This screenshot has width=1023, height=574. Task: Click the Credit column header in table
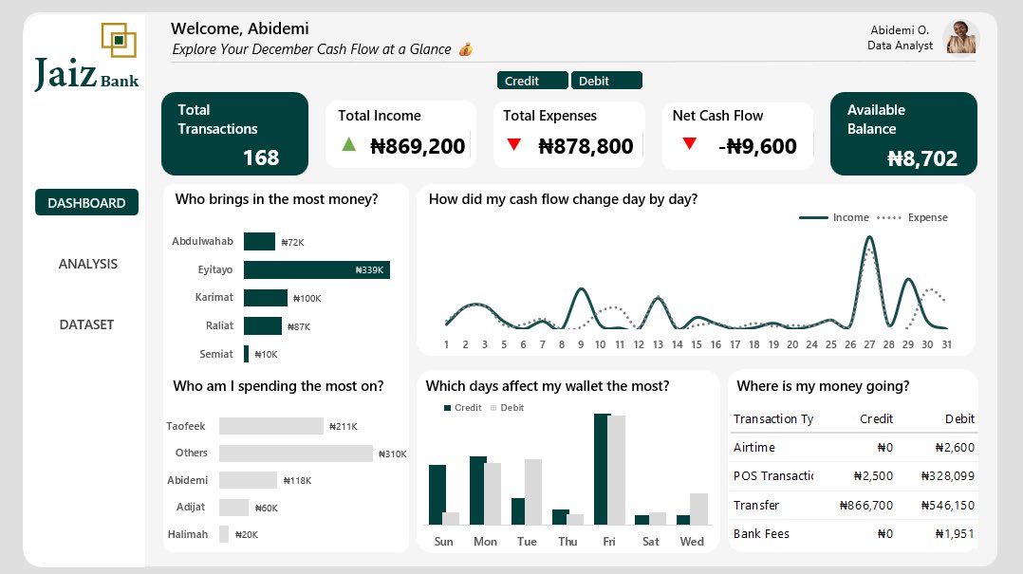[x=876, y=418]
